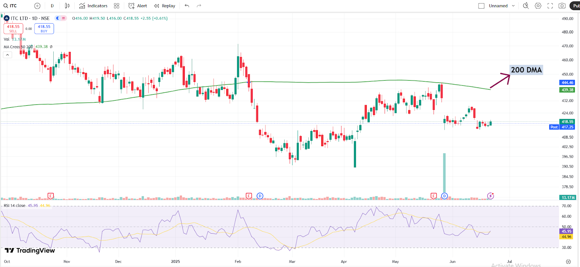
Task: Click the 0.00 spread between Sell and Buy
Action: [x=29, y=29]
